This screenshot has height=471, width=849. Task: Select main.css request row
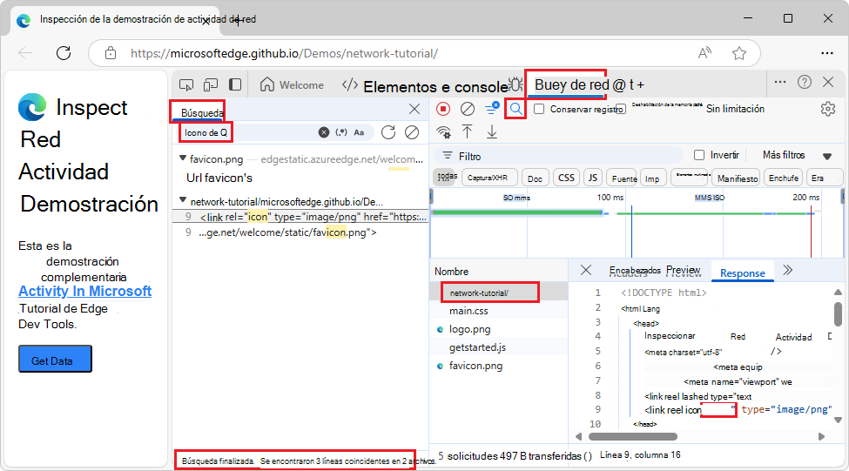(499, 311)
